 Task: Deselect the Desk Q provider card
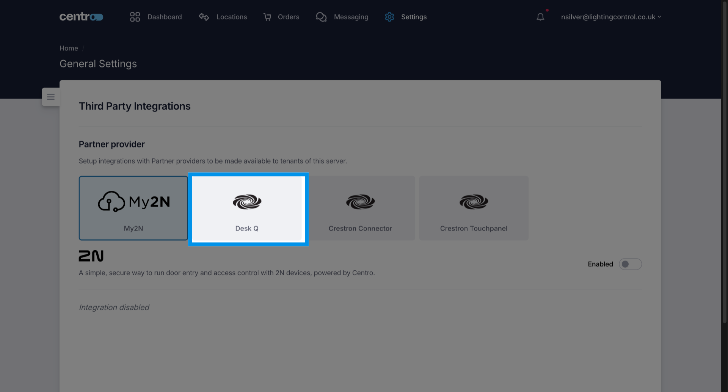248,209
